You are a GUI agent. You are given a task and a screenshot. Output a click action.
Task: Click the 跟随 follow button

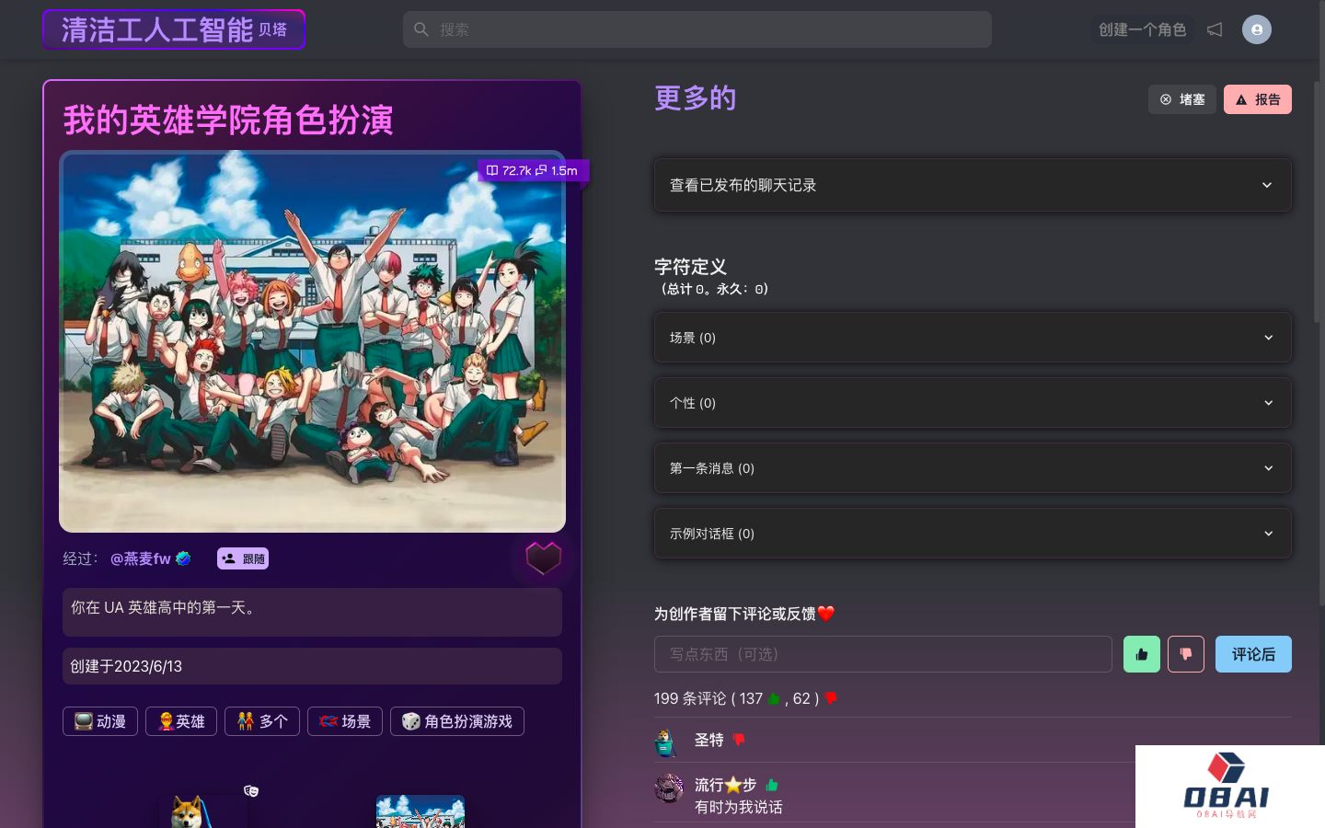point(243,558)
